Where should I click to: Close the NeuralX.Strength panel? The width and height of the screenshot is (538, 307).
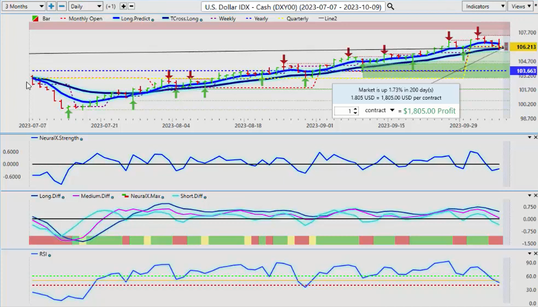[535, 137]
